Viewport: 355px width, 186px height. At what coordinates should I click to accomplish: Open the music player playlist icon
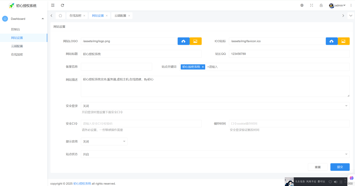341,182
